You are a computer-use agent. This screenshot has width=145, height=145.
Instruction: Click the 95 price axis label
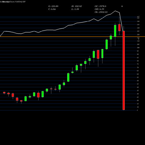click(138, 51)
